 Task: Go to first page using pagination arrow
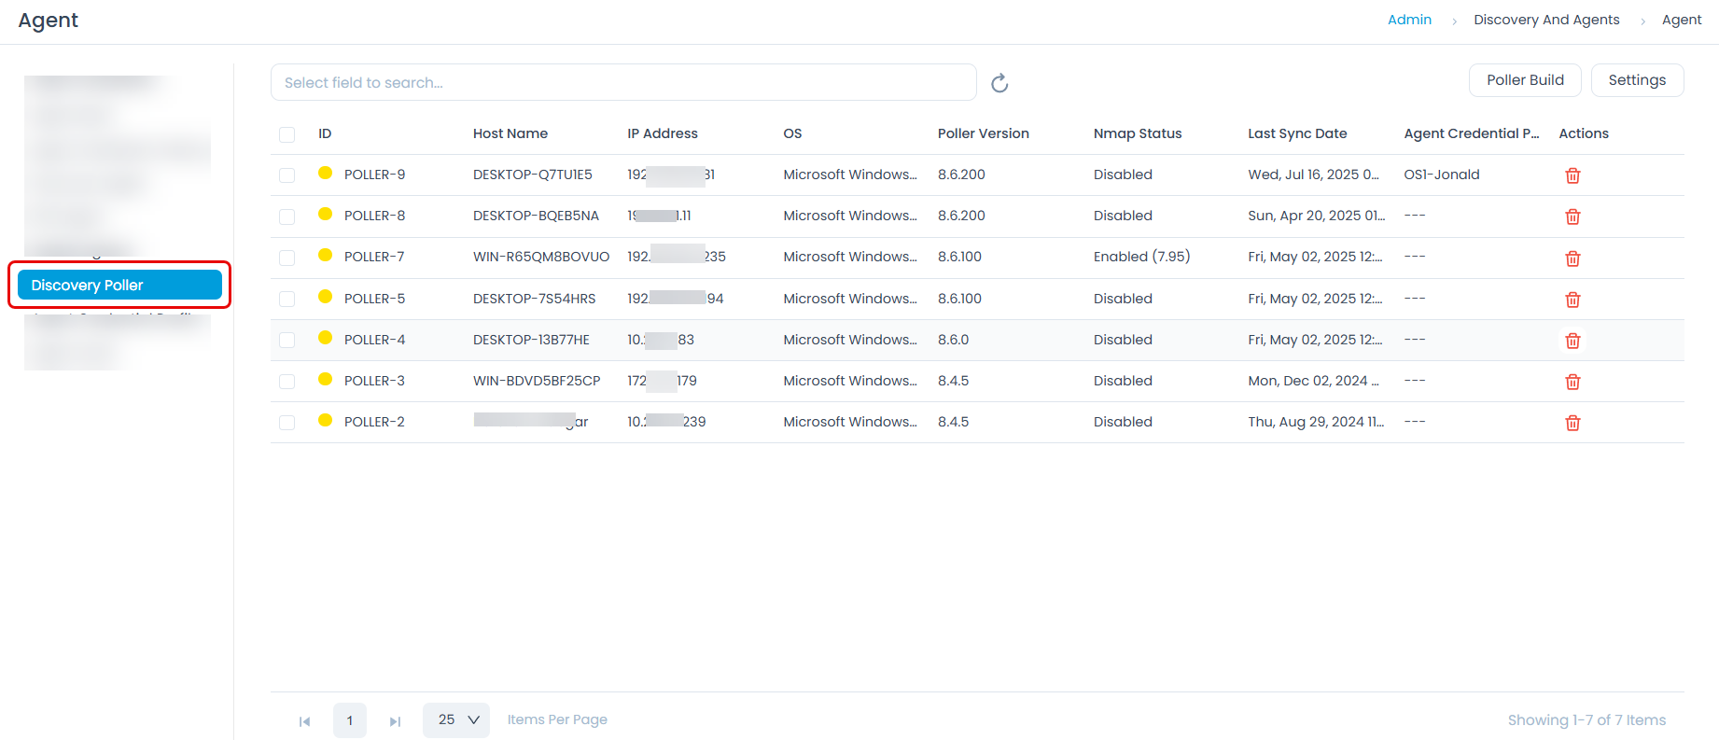304,721
